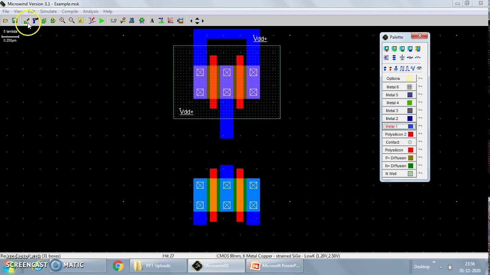Open the MOS generator icon in Palette
This screenshot has width=490, height=275.
point(386,58)
